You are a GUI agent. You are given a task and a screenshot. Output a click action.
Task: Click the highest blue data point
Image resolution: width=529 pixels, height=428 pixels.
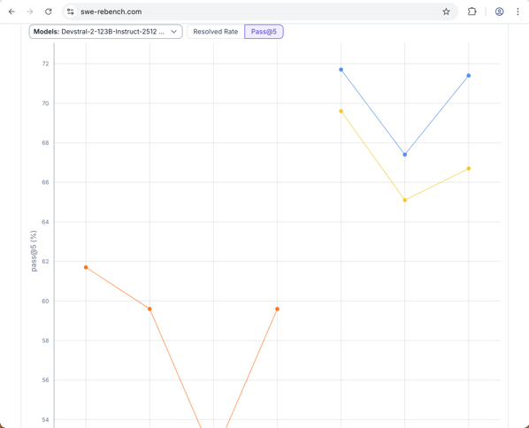pyautogui.click(x=341, y=70)
